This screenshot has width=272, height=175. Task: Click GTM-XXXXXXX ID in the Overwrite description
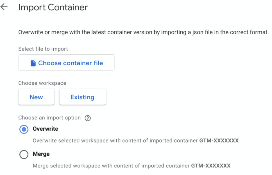pyautogui.click(x=219, y=141)
